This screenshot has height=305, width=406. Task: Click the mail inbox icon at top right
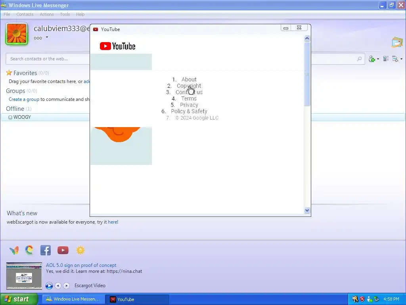(x=397, y=42)
